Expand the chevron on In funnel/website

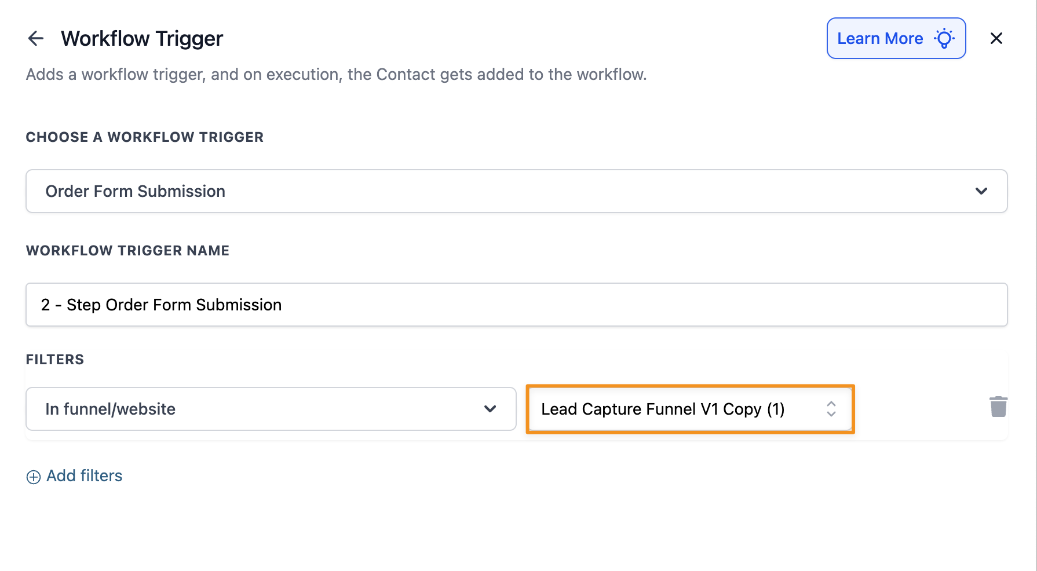point(490,409)
